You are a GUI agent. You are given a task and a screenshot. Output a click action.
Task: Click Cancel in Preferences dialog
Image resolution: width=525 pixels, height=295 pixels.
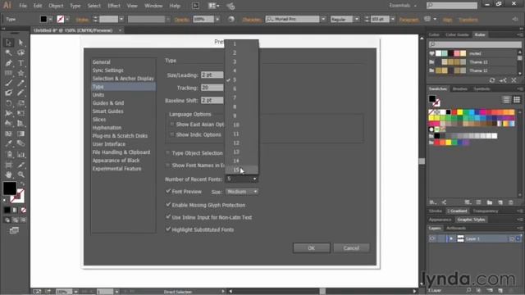pyautogui.click(x=351, y=247)
